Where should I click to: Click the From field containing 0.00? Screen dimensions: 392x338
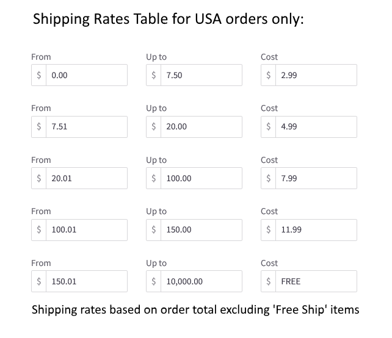point(87,76)
